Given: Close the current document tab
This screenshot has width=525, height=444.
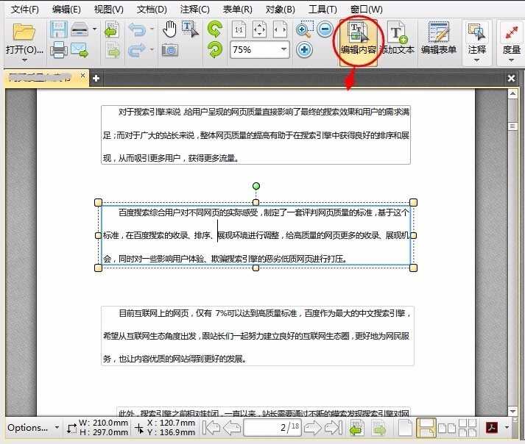Looking at the screenshot, I should [82, 76].
